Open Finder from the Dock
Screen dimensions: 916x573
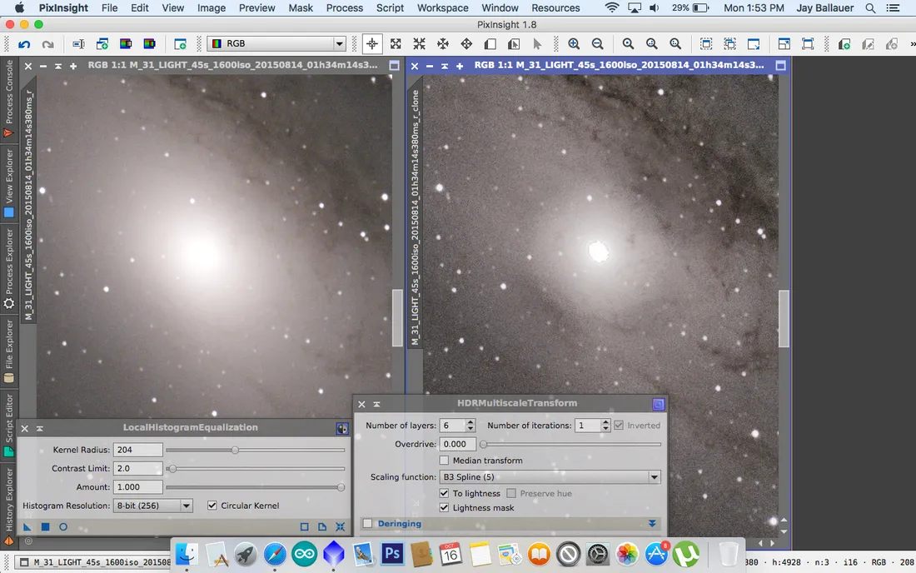(x=187, y=554)
